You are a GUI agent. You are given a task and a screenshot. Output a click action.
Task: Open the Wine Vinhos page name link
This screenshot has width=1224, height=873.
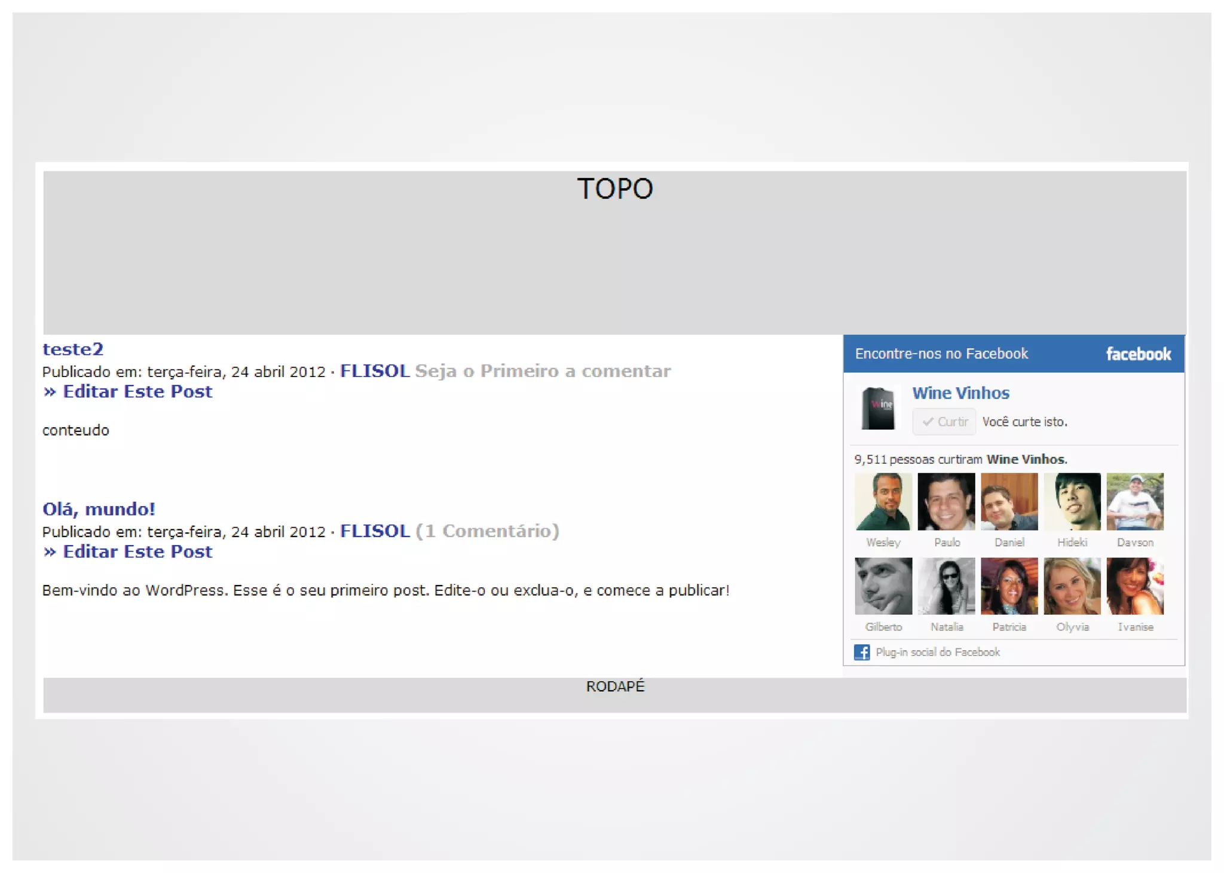960,393
